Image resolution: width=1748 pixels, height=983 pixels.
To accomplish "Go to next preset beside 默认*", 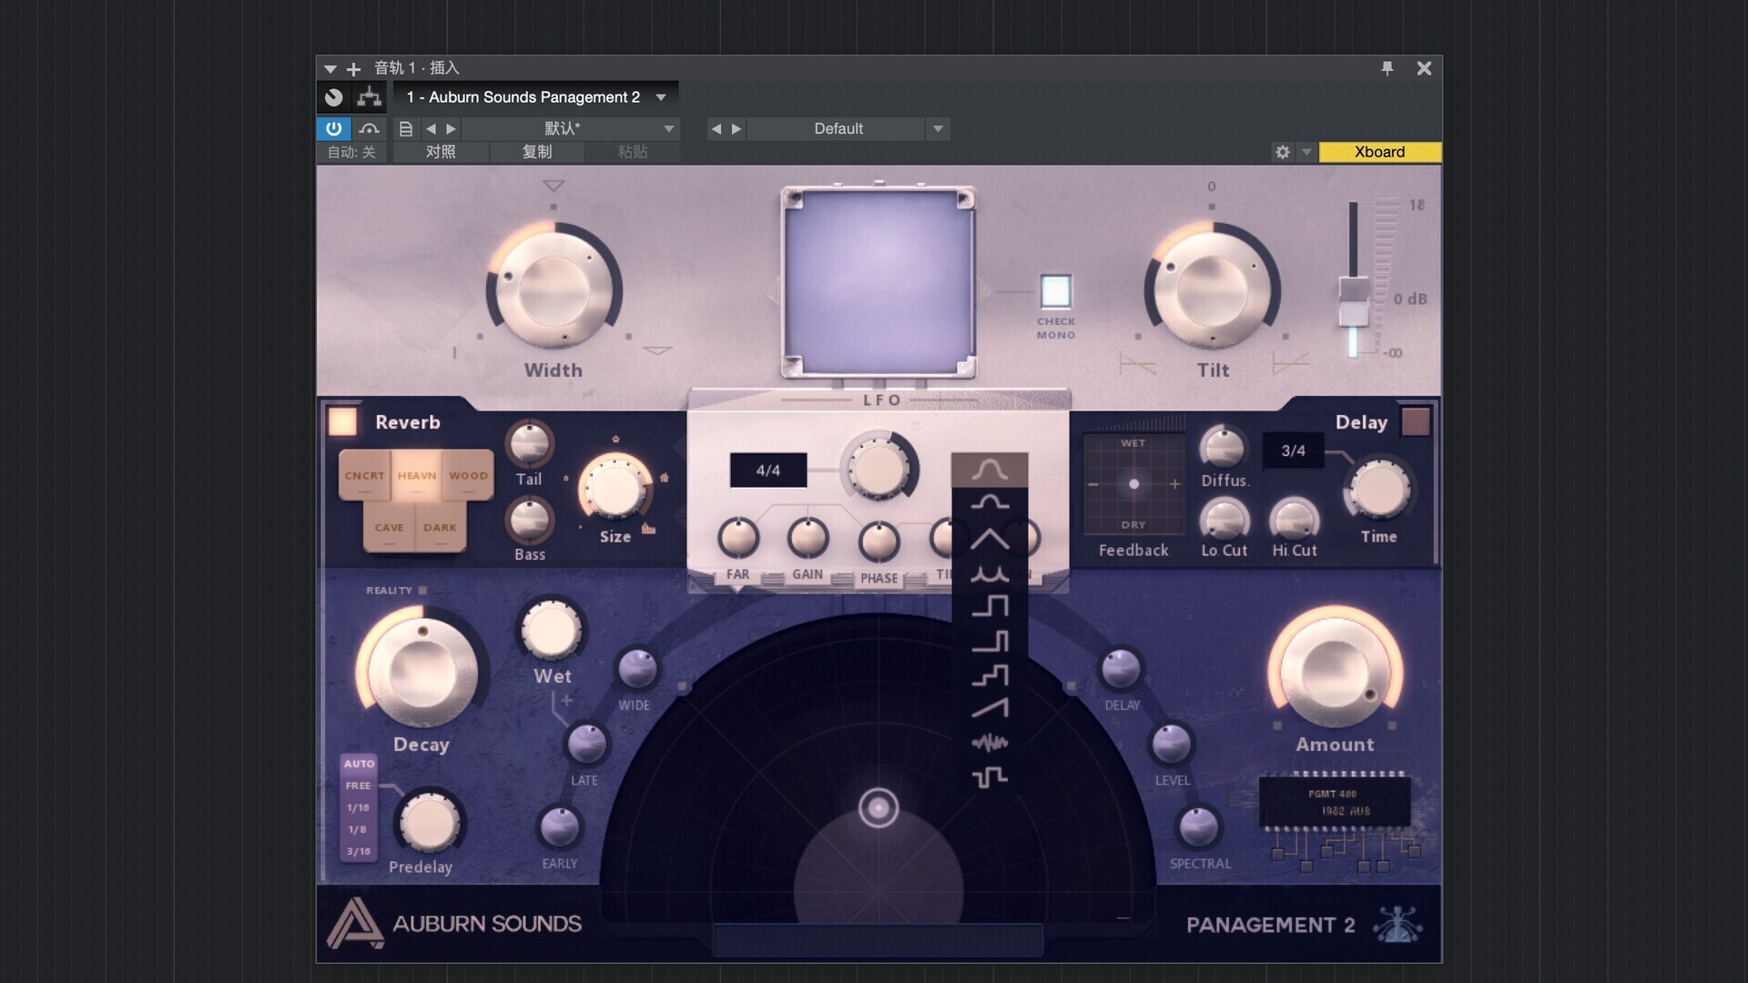I will 451,128.
